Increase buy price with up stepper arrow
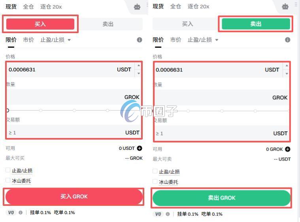Screen dimensions: 300x222 pos(139,66)
